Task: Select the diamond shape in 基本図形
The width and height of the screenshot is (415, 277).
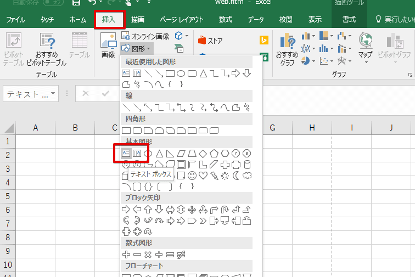Action: coord(203,153)
